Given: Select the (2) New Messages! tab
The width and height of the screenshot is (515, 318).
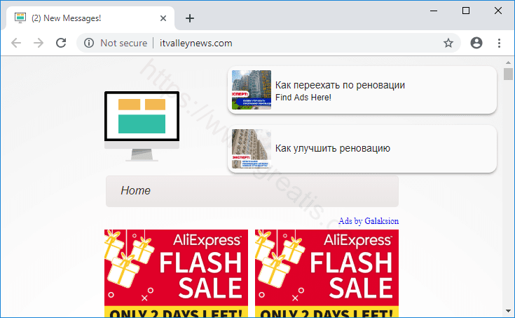Looking at the screenshot, I should click(90, 18).
